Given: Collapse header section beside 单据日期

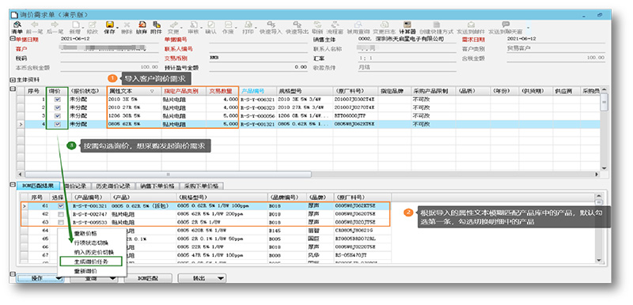Looking at the screenshot, I should tap(12, 39).
